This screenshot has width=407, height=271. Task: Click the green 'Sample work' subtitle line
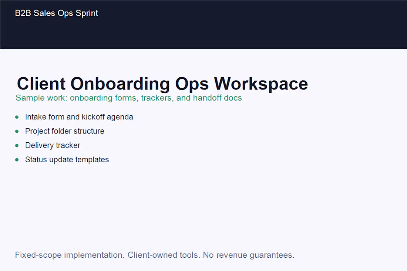[129, 98]
